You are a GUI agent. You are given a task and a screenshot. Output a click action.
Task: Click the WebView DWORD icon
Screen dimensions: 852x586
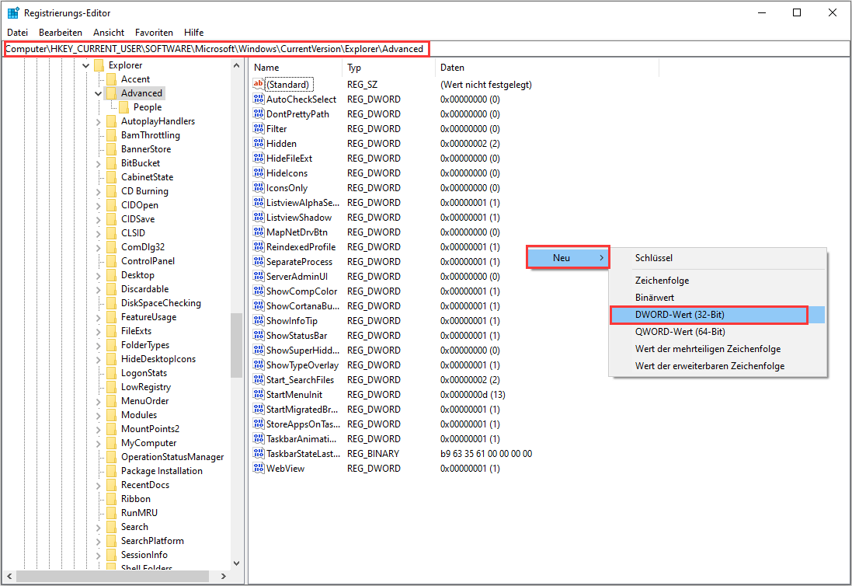259,469
